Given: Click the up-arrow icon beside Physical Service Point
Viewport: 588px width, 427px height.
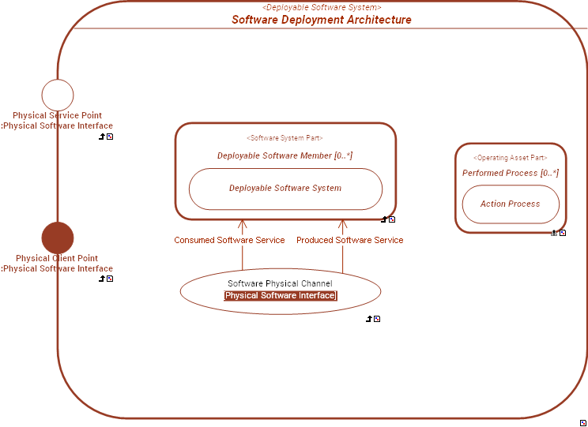Looking at the screenshot, I should click(102, 137).
